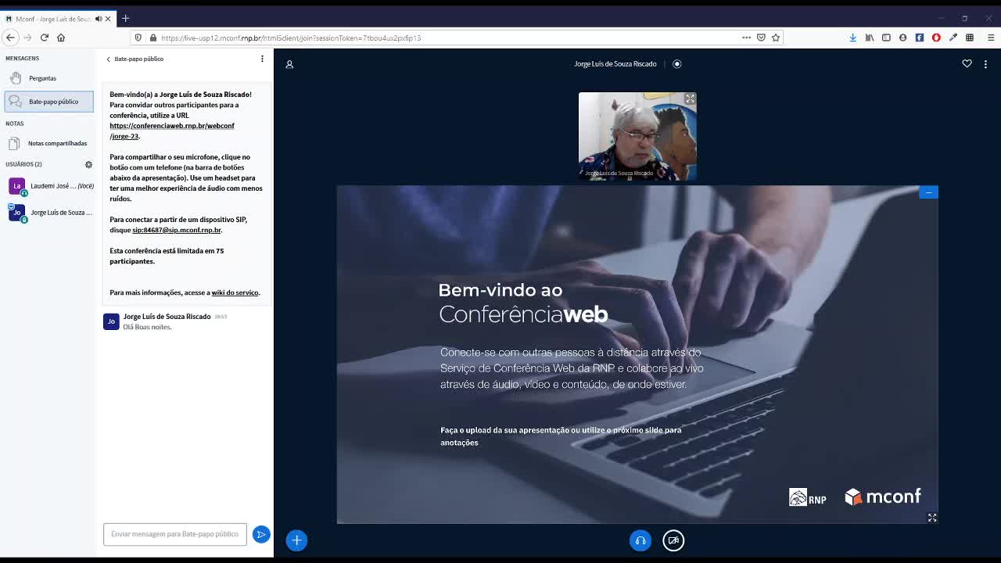Minimize the presentation with the blue button
This screenshot has width=1001, height=563.
(928, 192)
